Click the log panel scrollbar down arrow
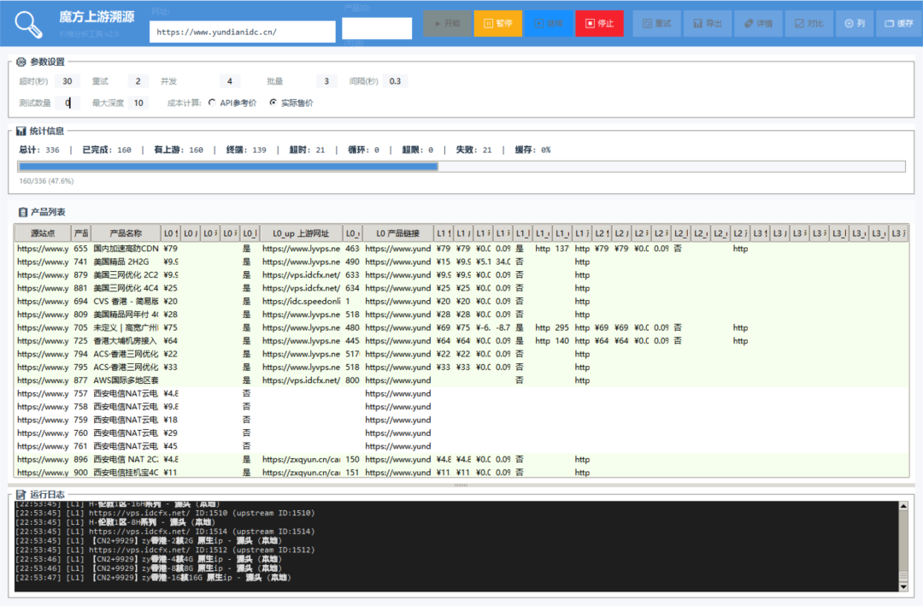The image size is (923, 606). click(x=903, y=586)
